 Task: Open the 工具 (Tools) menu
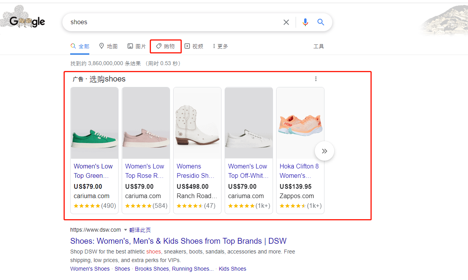click(x=319, y=46)
